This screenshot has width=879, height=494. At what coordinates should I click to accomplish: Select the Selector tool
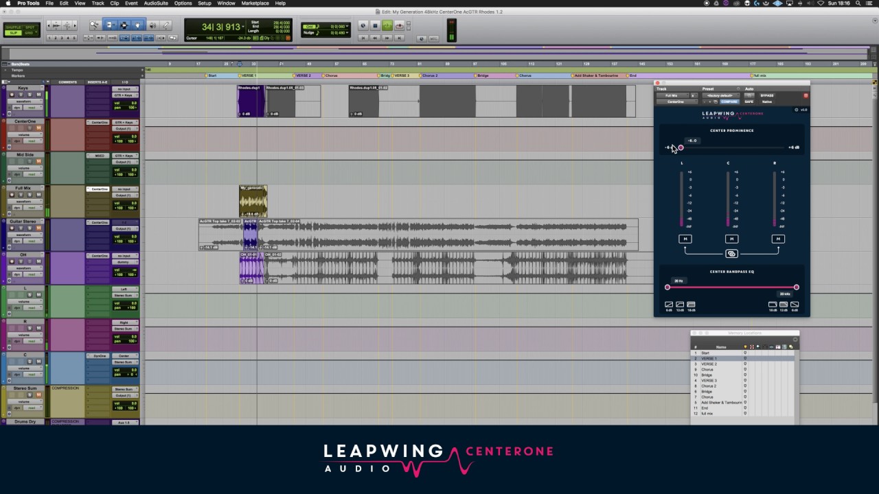pyautogui.click(x=124, y=25)
